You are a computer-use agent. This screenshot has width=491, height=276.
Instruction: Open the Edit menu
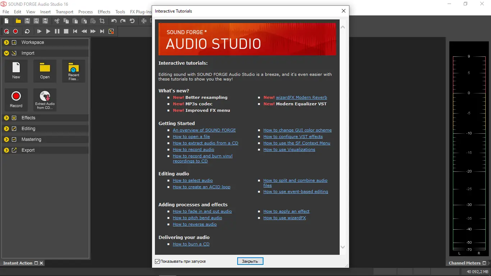point(18,12)
